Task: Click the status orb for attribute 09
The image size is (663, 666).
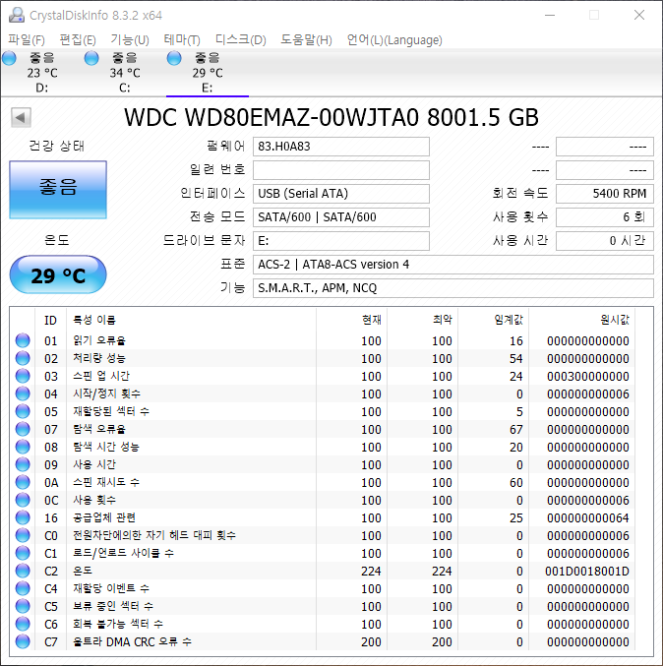Action: [x=23, y=464]
